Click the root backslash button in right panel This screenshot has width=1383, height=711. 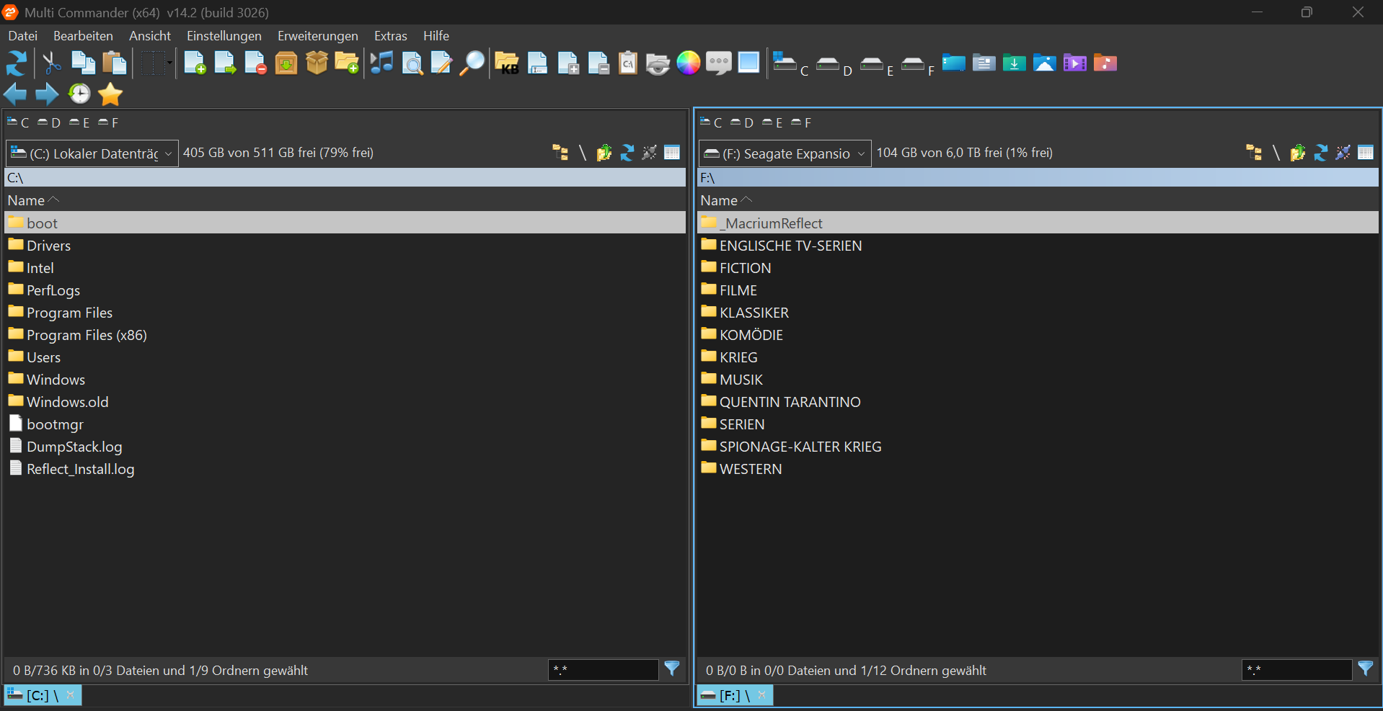tap(1276, 153)
